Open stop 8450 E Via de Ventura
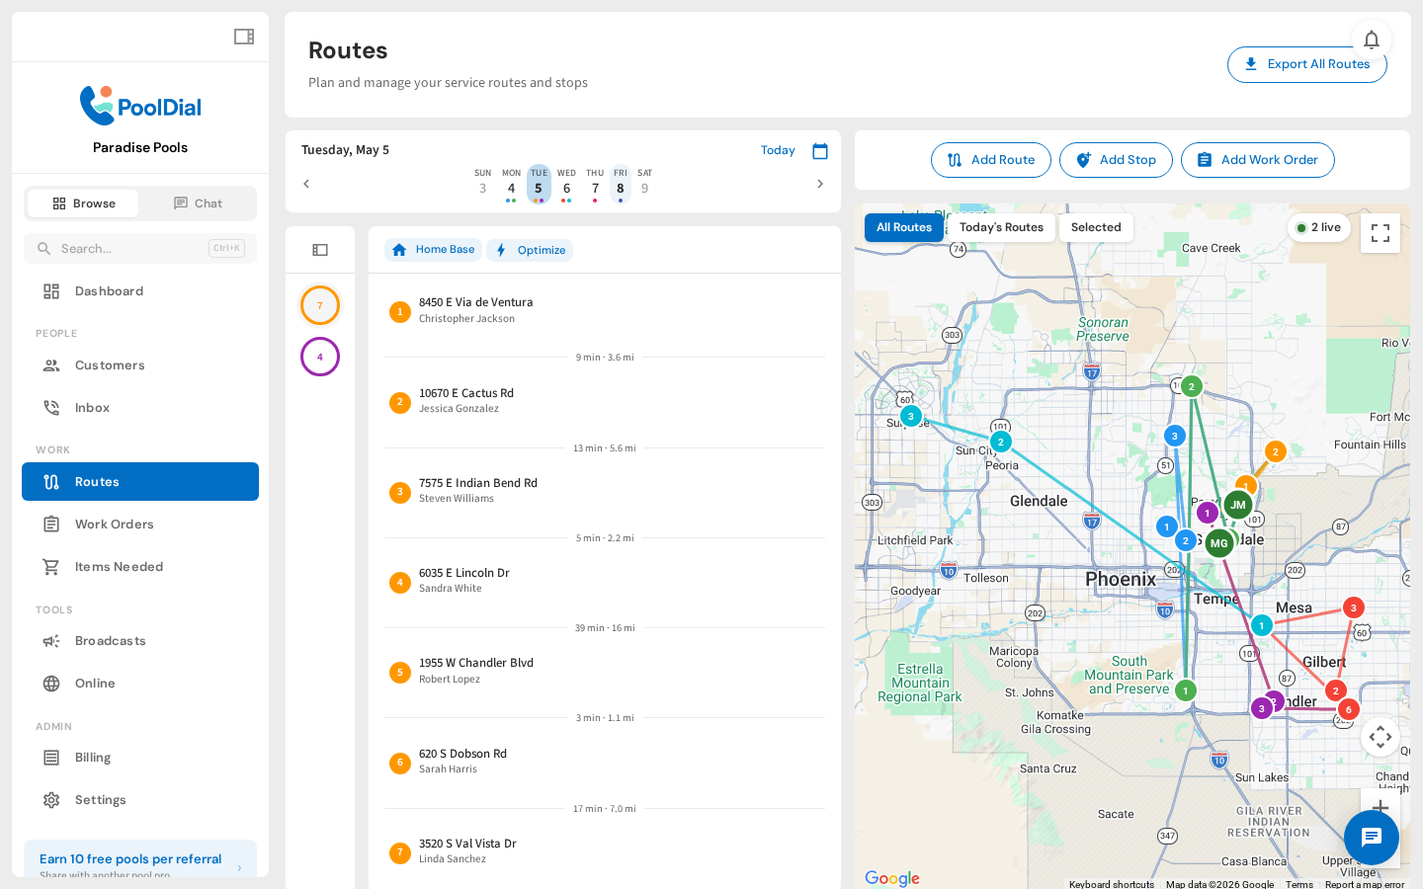 pyautogui.click(x=605, y=311)
